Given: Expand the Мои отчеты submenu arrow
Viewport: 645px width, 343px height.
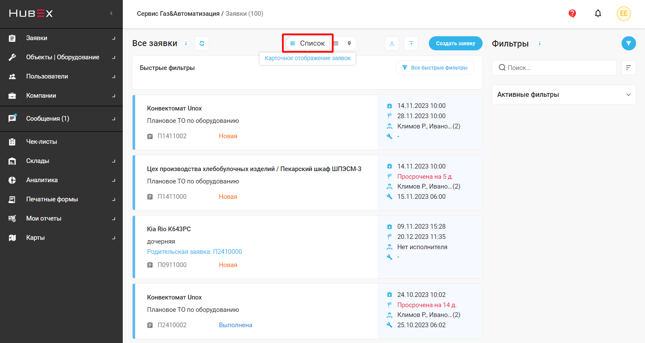Looking at the screenshot, I should click(114, 218).
